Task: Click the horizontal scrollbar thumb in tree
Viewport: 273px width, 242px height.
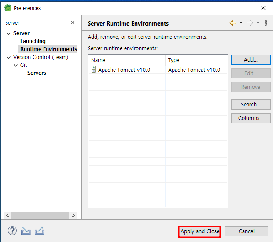Action: click(40, 216)
